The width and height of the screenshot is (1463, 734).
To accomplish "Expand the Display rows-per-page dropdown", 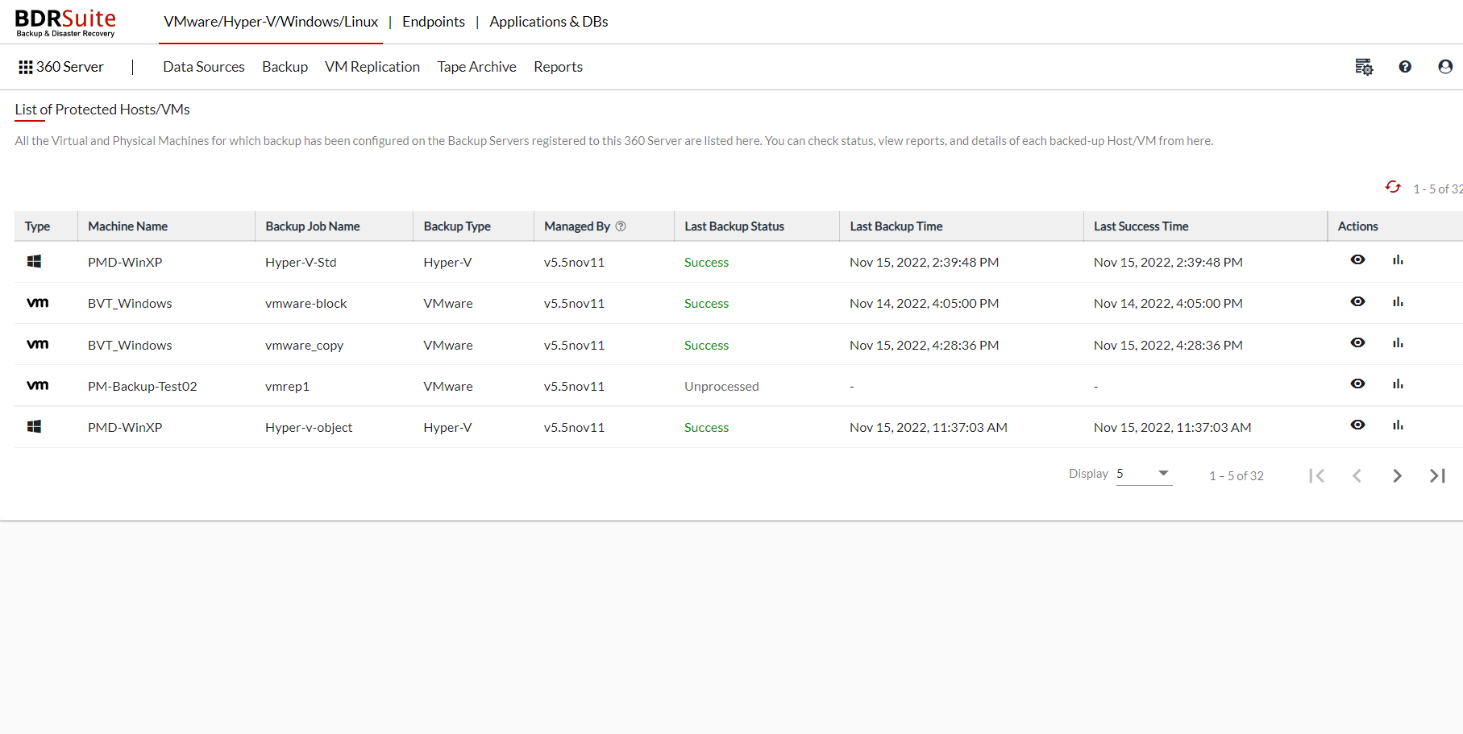I will tap(1144, 474).
